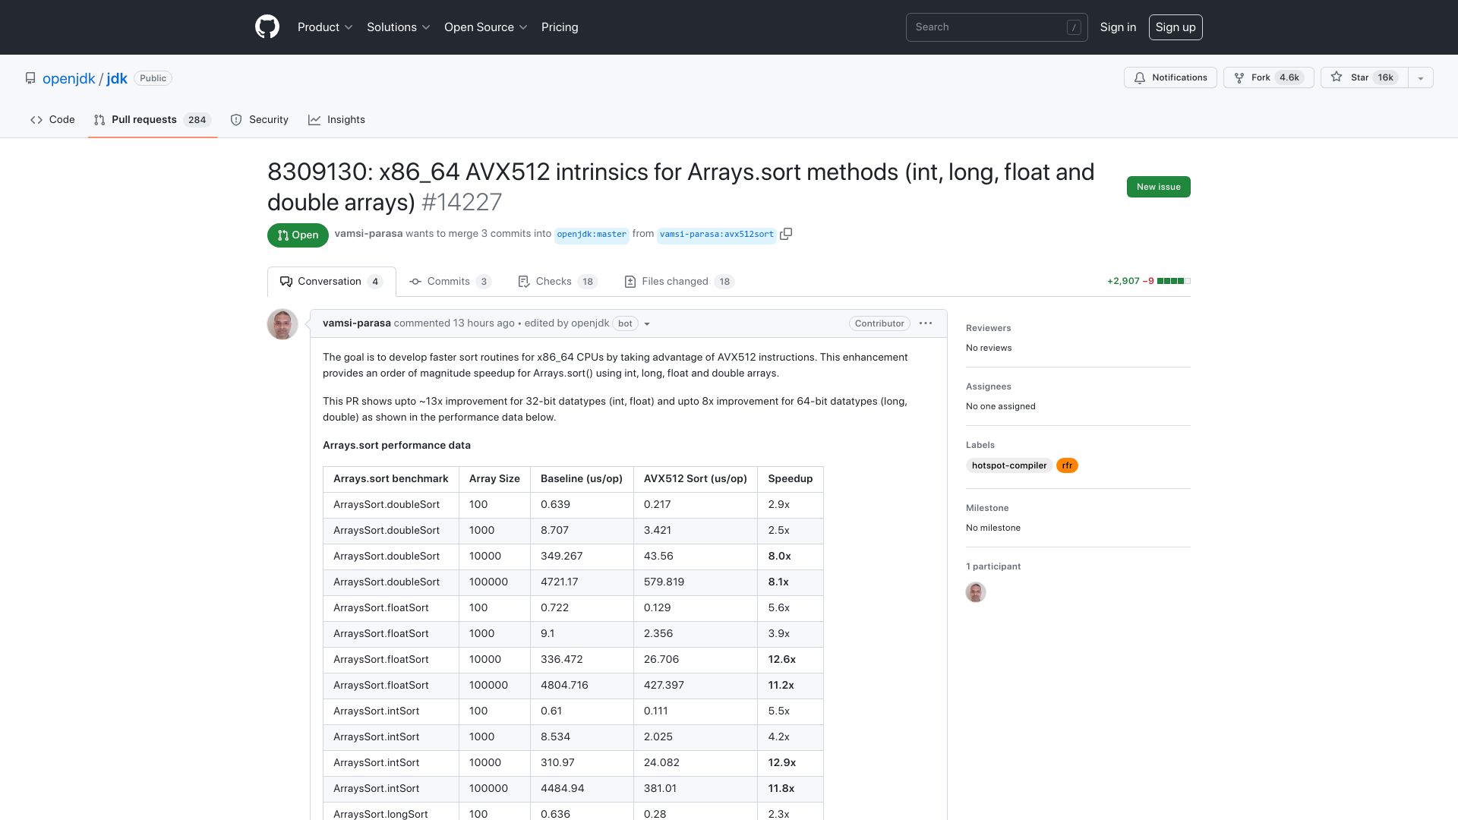Copy the head branch name icon
Screen dimensions: 1458x820
click(786, 234)
